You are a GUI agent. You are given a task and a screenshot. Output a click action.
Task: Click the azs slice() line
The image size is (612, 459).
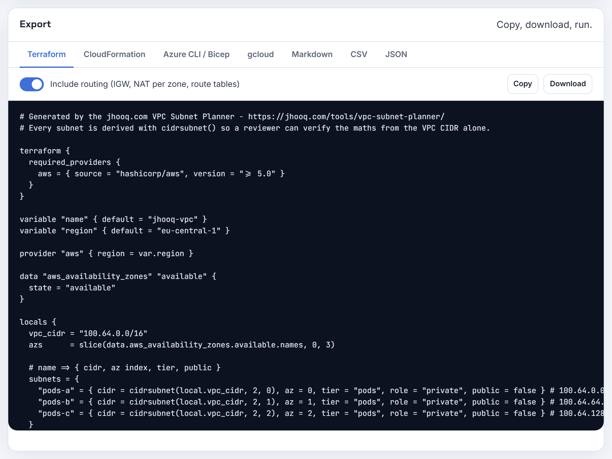click(x=182, y=345)
